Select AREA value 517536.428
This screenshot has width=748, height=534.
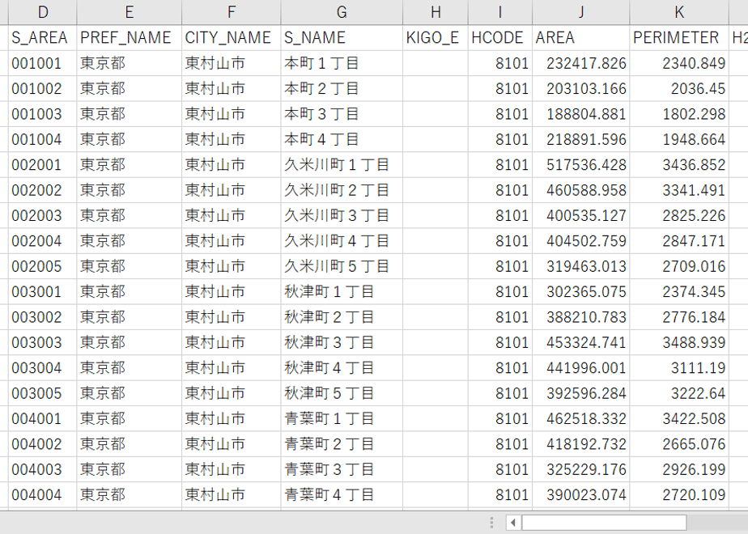[581, 164]
